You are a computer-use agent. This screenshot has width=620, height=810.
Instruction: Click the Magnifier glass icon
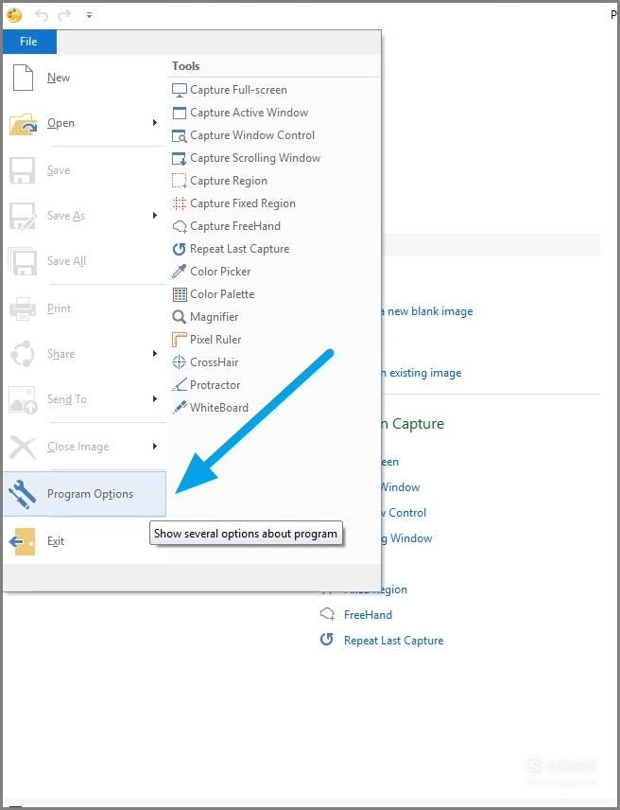tap(179, 317)
